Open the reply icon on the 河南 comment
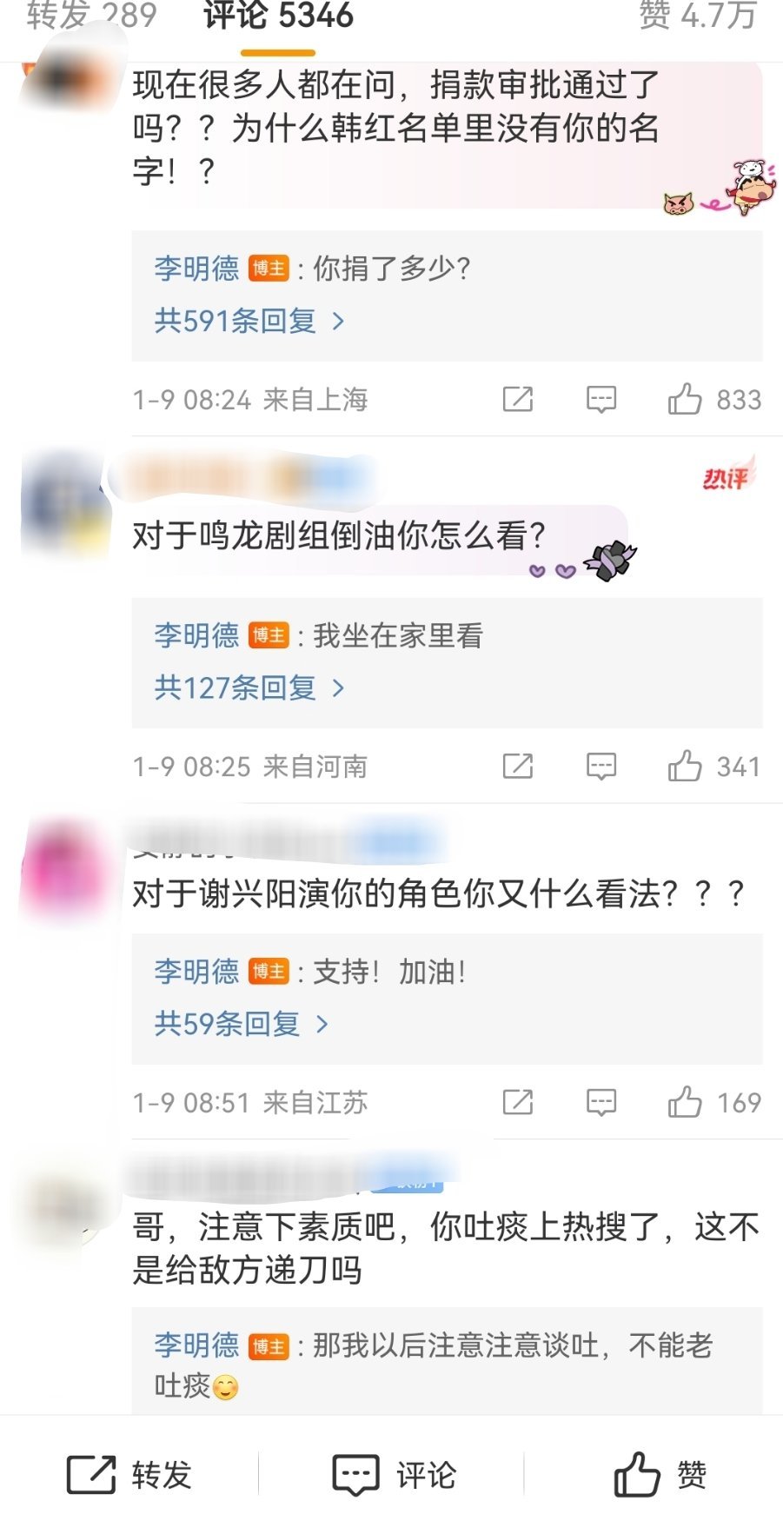This screenshot has width=783, height=1534. (x=601, y=767)
